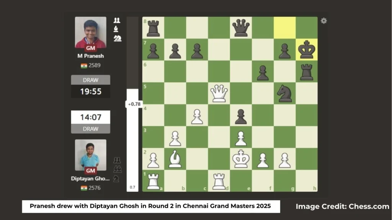This screenshot has width=392, height=220.
Task: Click the captured pawns icon beside M Pranesh
Action: pyautogui.click(x=116, y=21)
